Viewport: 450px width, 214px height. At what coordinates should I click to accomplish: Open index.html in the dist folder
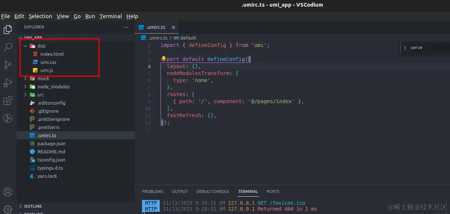[76, 54]
